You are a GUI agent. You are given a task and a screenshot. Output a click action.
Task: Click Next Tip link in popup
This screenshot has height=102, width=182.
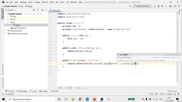[x=162, y=60]
